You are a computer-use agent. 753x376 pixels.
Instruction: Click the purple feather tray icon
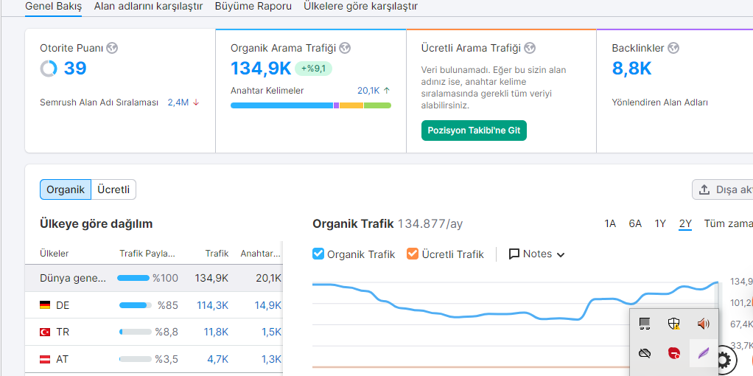click(x=703, y=354)
